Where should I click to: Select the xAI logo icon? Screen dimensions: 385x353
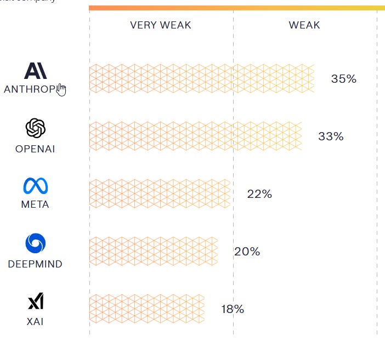pos(36,301)
